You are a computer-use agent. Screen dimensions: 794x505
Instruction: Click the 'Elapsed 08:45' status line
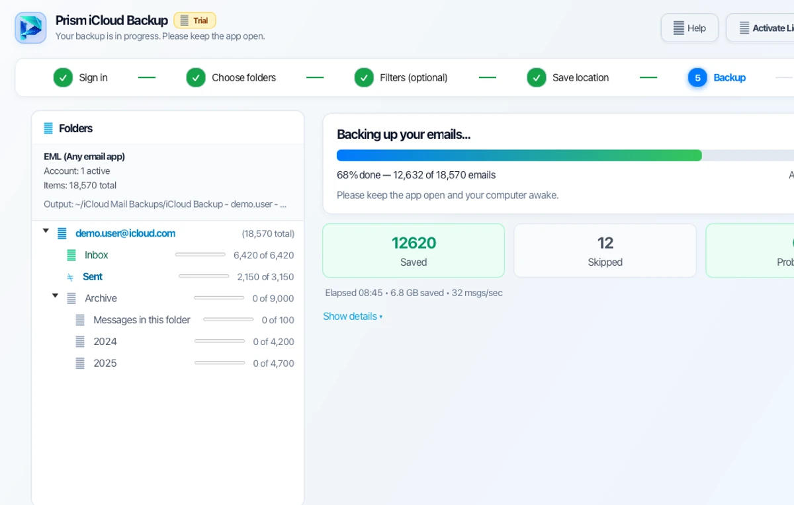pyautogui.click(x=414, y=293)
